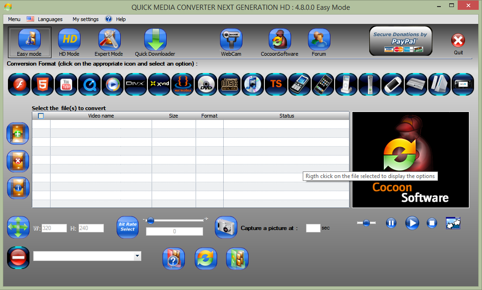Click the Size column header
This screenshot has width=482, height=290.
tap(174, 116)
